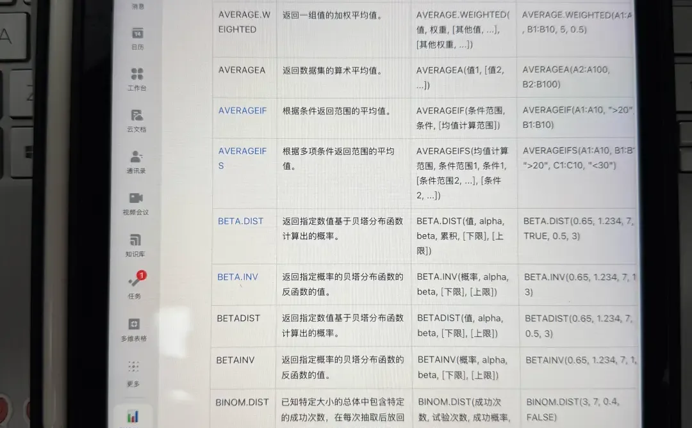Click the AVERAGEA function name cell
Screen dimensions: 692x428
(x=242, y=70)
